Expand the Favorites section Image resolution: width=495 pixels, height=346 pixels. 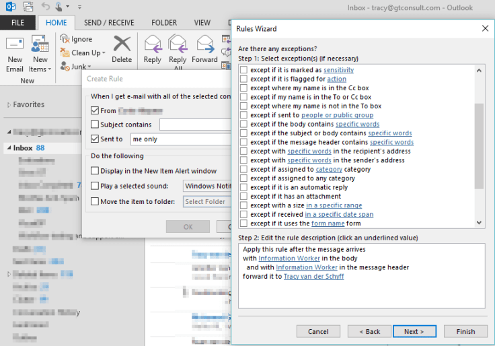click(9, 105)
